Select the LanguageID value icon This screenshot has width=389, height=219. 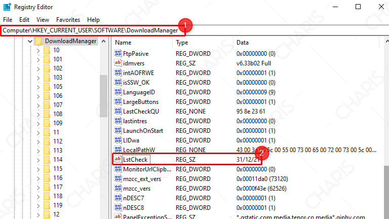click(118, 92)
